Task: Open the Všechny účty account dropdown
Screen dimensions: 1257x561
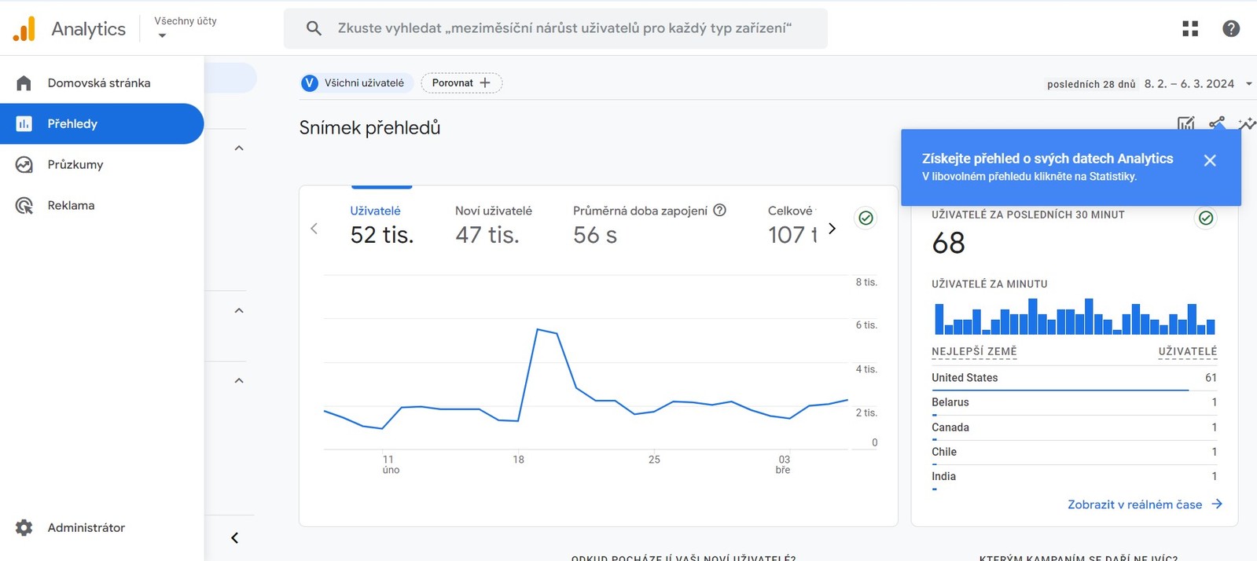Action: click(186, 28)
